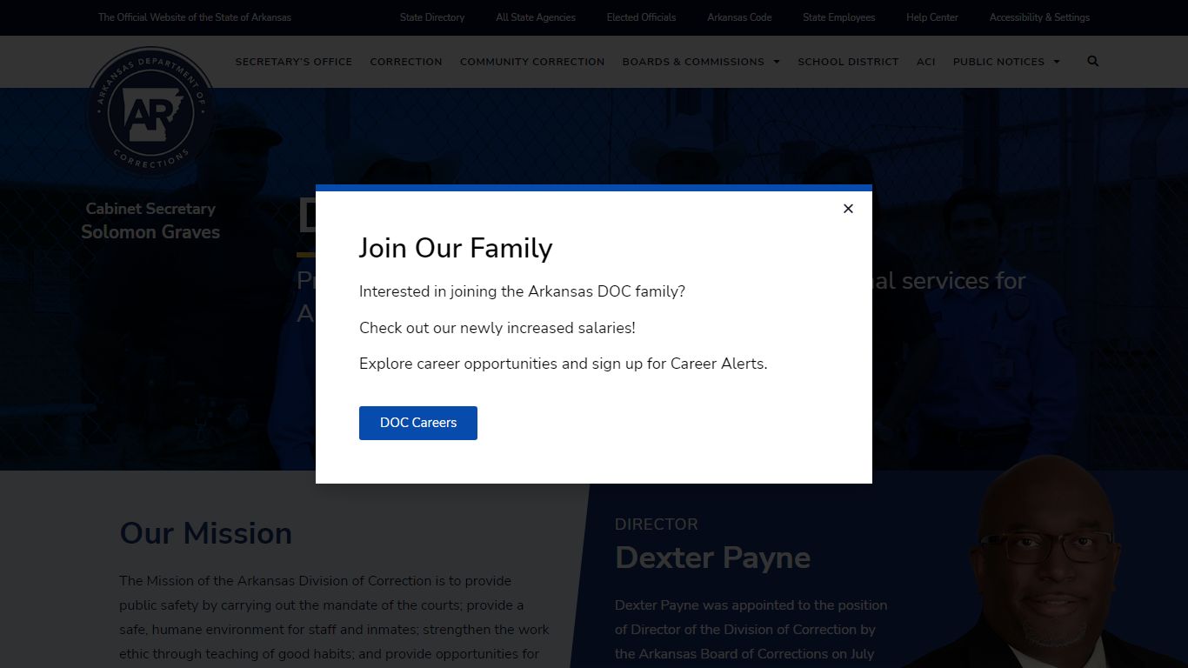Open Accessibility & Settings
1188x668 pixels.
point(1039,17)
